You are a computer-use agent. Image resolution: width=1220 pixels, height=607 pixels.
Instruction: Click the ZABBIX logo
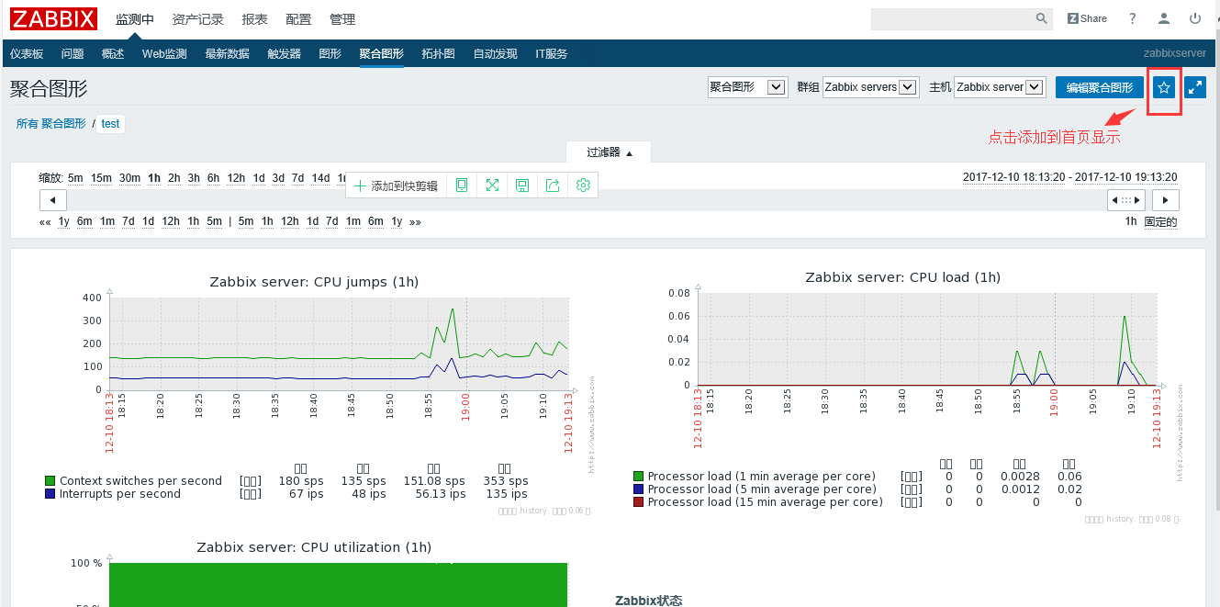tap(54, 18)
